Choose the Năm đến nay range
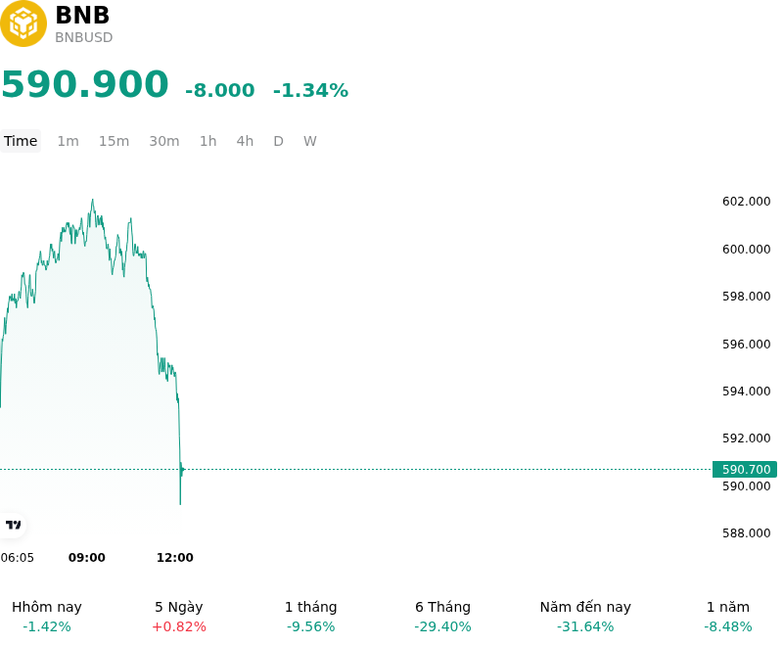The image size is (783, 646). coord(585,617)
